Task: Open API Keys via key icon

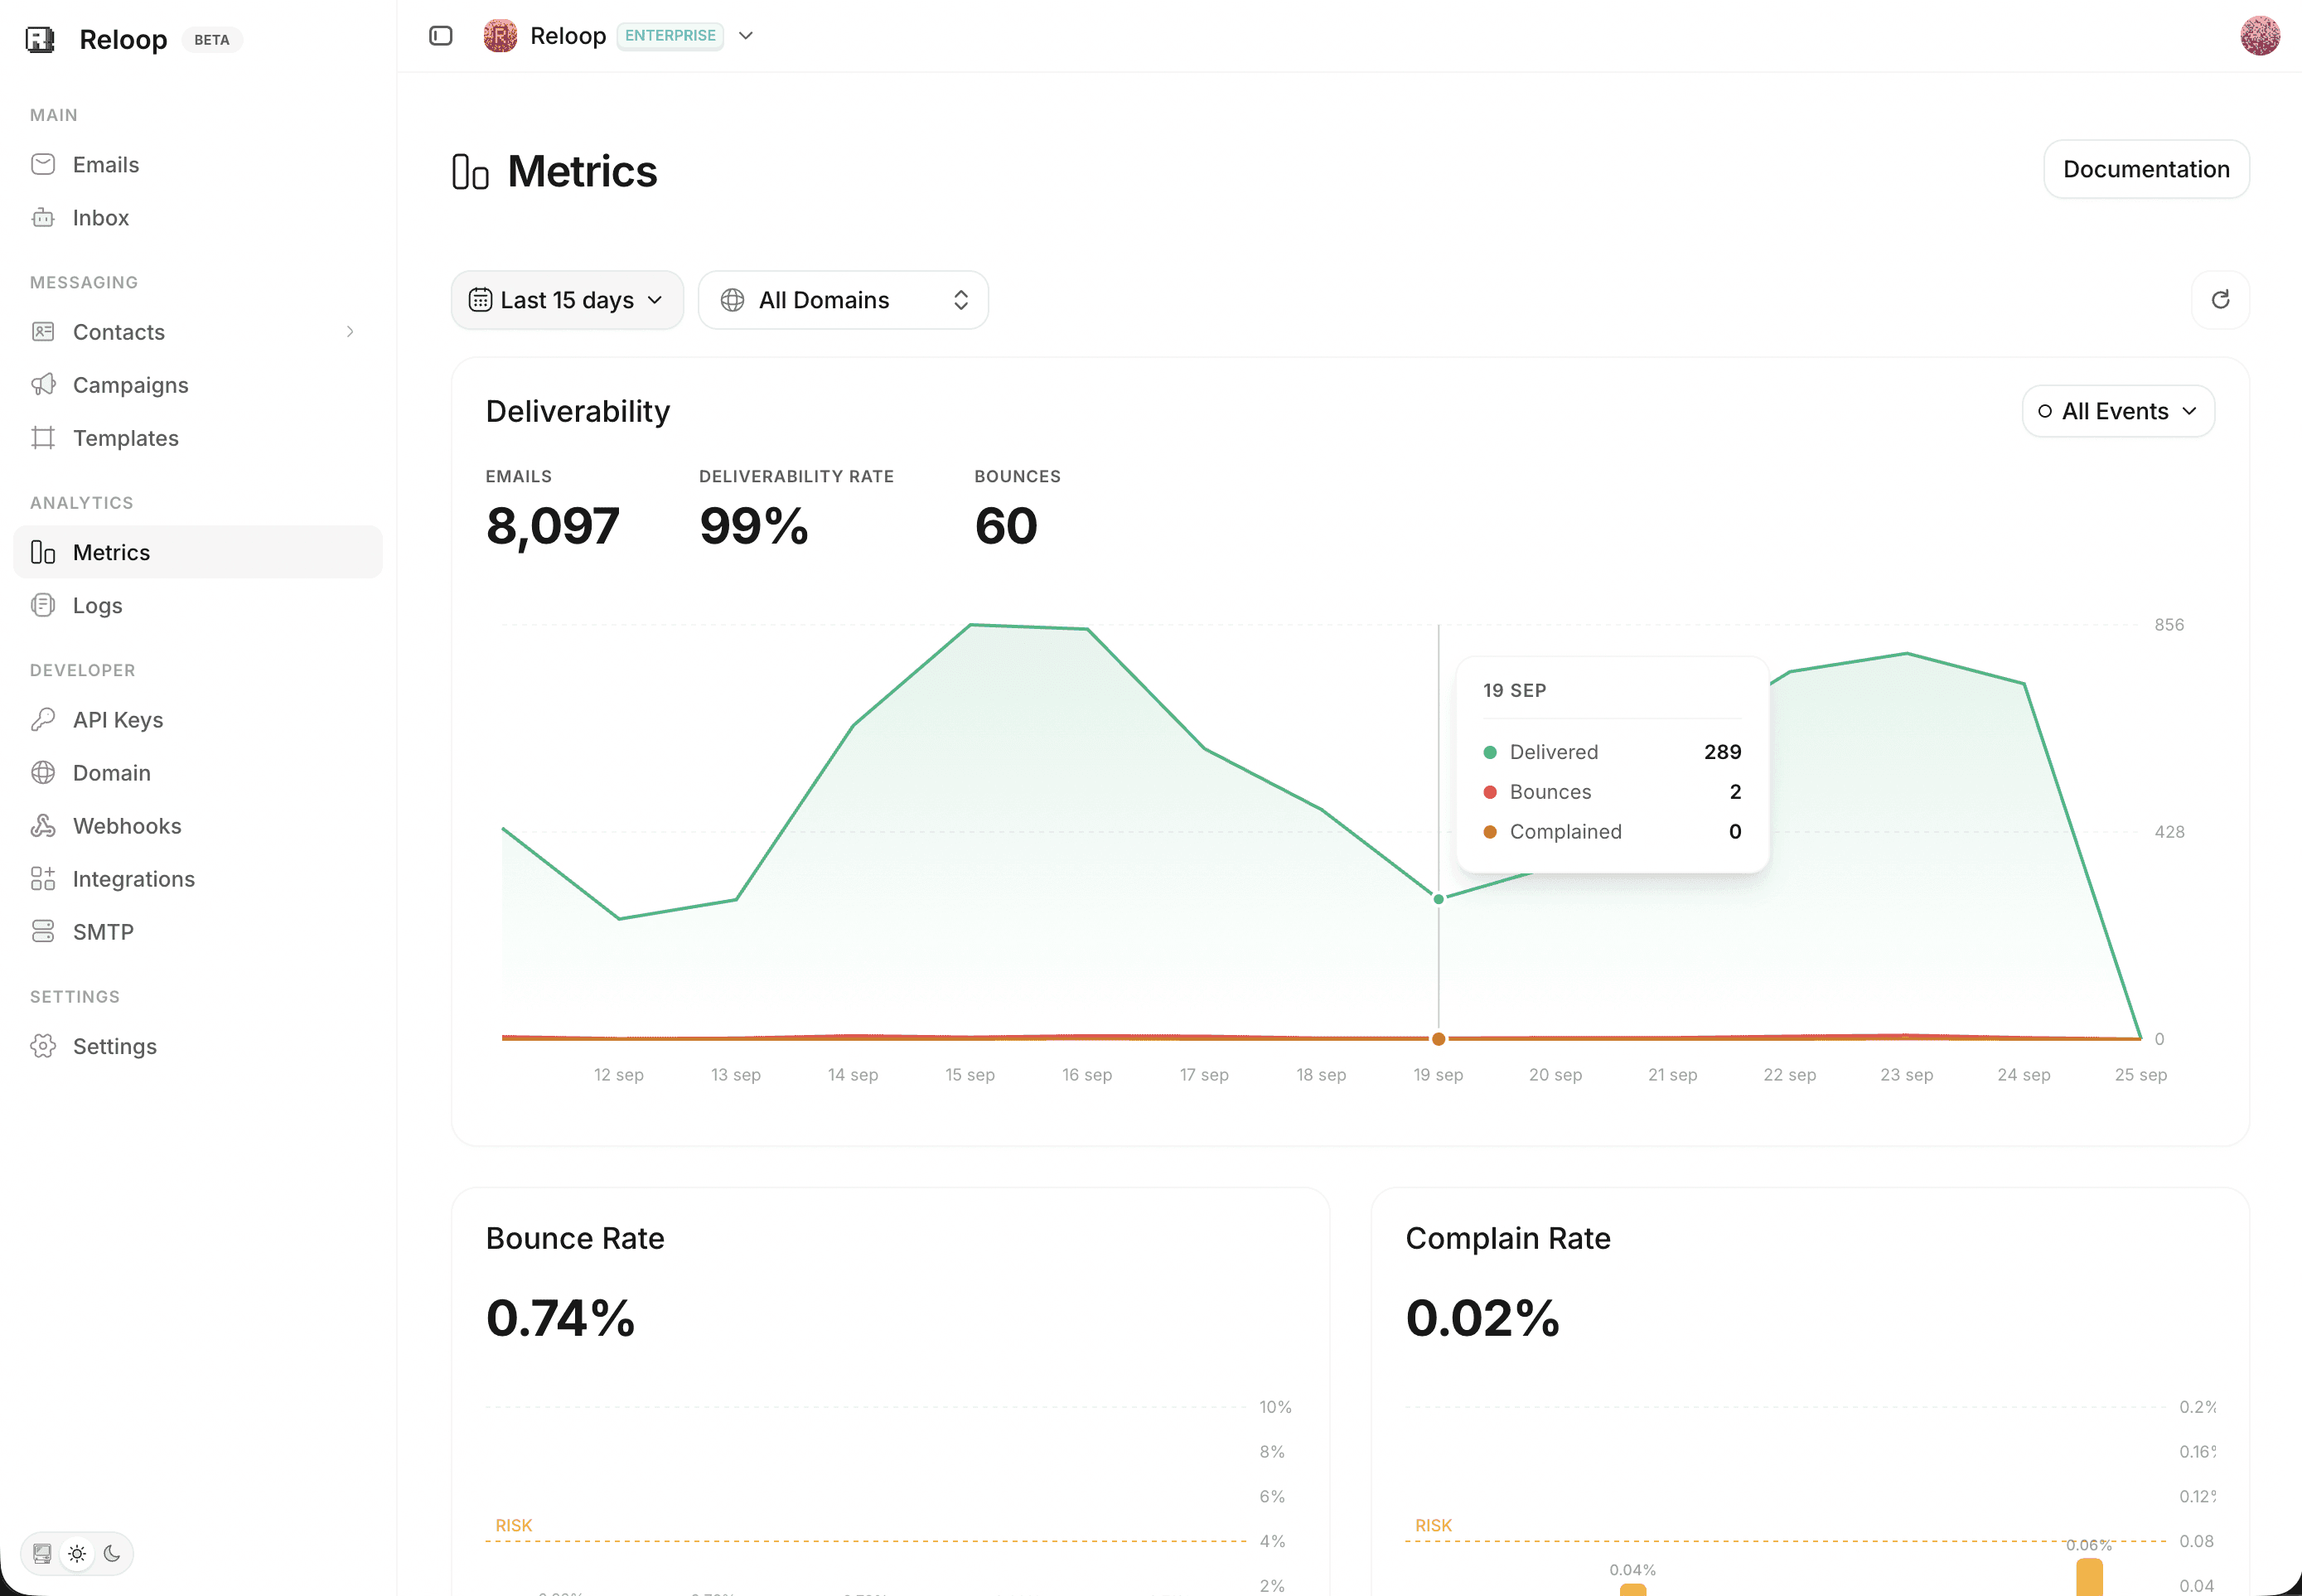Action: point(43,720)
